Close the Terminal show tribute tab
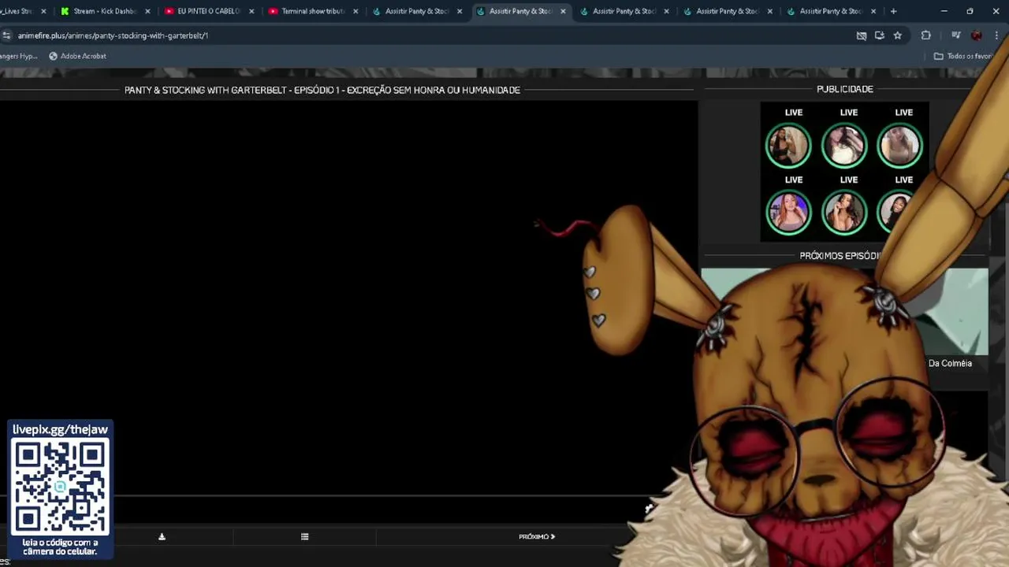This screenshot has width=1009, height=567. [x=356, y=11]
